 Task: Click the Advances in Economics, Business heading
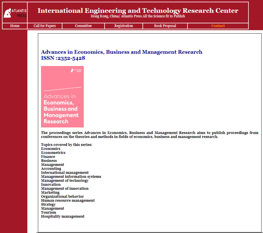coord(122,52)
